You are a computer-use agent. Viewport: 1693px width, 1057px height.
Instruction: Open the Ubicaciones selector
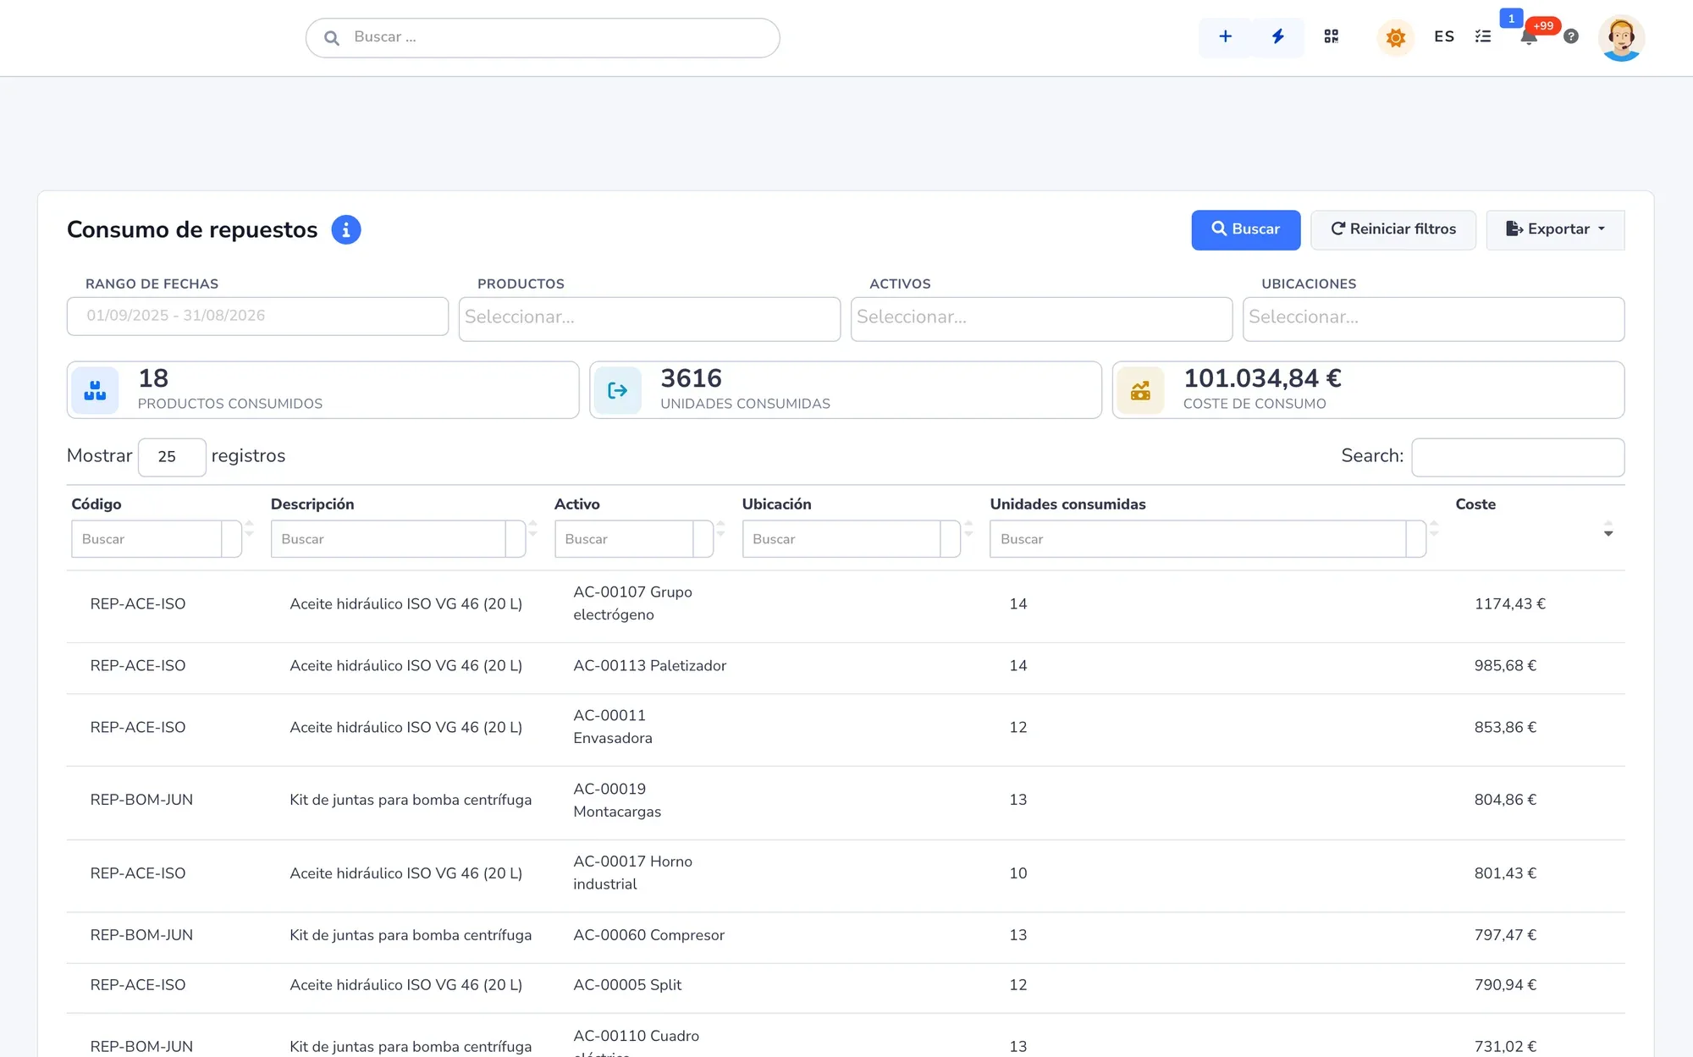pyautogui.click(x=1433, y=318)
